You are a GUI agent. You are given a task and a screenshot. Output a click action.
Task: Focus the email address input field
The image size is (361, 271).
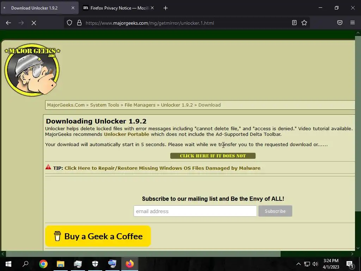(195, 211)
